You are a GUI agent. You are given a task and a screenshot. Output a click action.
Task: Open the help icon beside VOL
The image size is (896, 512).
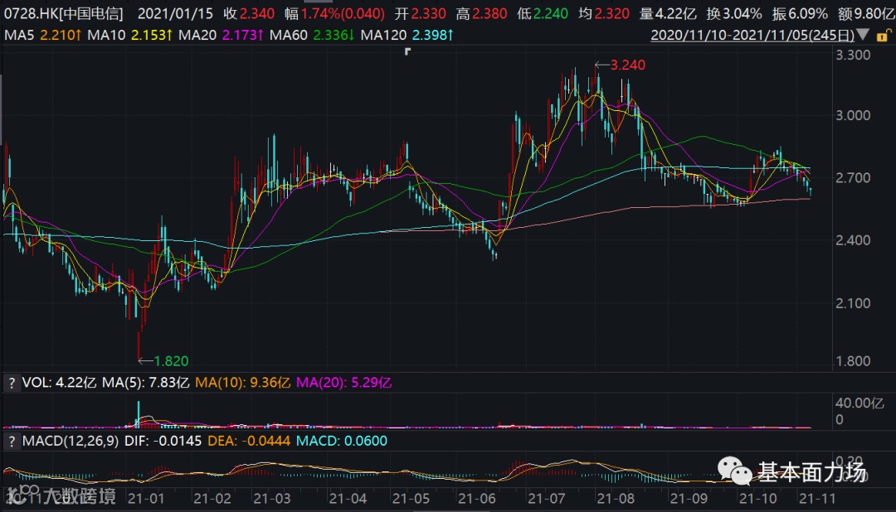click(x=12, y=383)
